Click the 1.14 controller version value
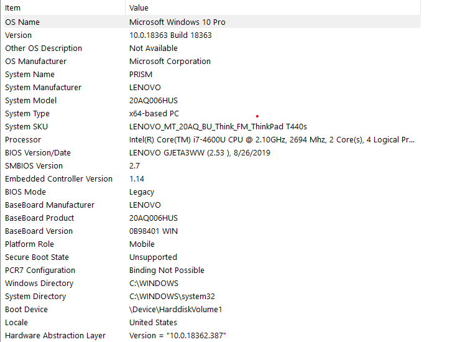Image resolution: width=463 pixels, height=342 pixels. point(137,178)
